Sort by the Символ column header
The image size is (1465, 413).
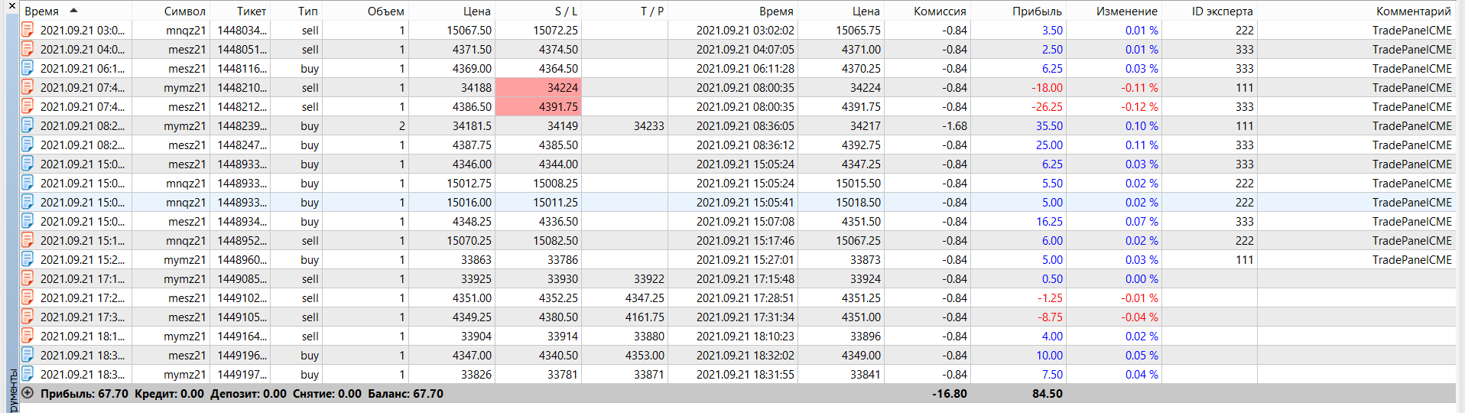[x=185, y=11]
